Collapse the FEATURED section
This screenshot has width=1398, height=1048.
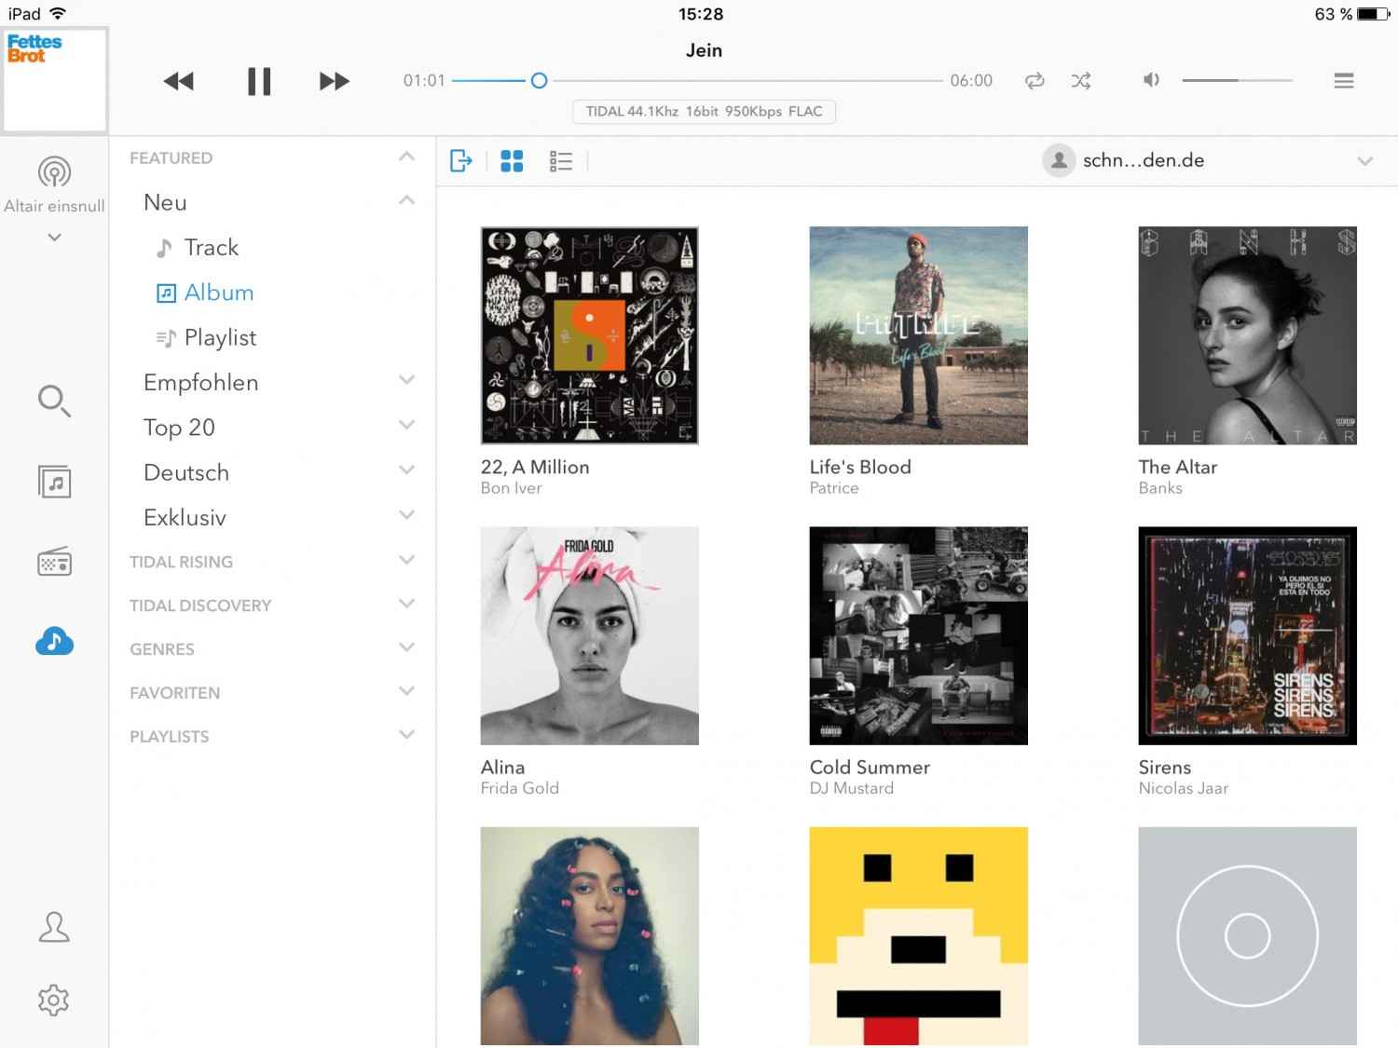point(406,157)
